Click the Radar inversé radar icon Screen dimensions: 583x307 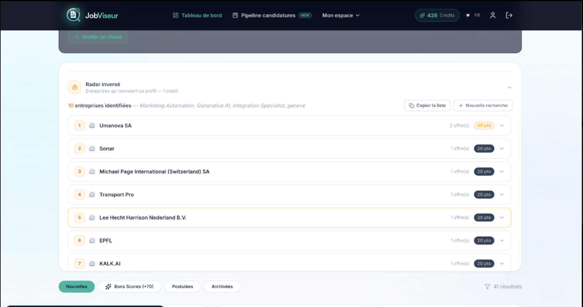pyautogui.click(x=75, y=88)
